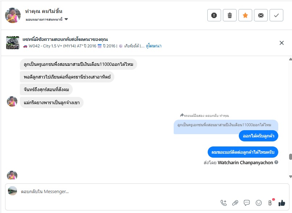This screenshot has height=213, width=292.
Task: Toggle the orange star follow-up flag
Action: (x=245, y=15)
